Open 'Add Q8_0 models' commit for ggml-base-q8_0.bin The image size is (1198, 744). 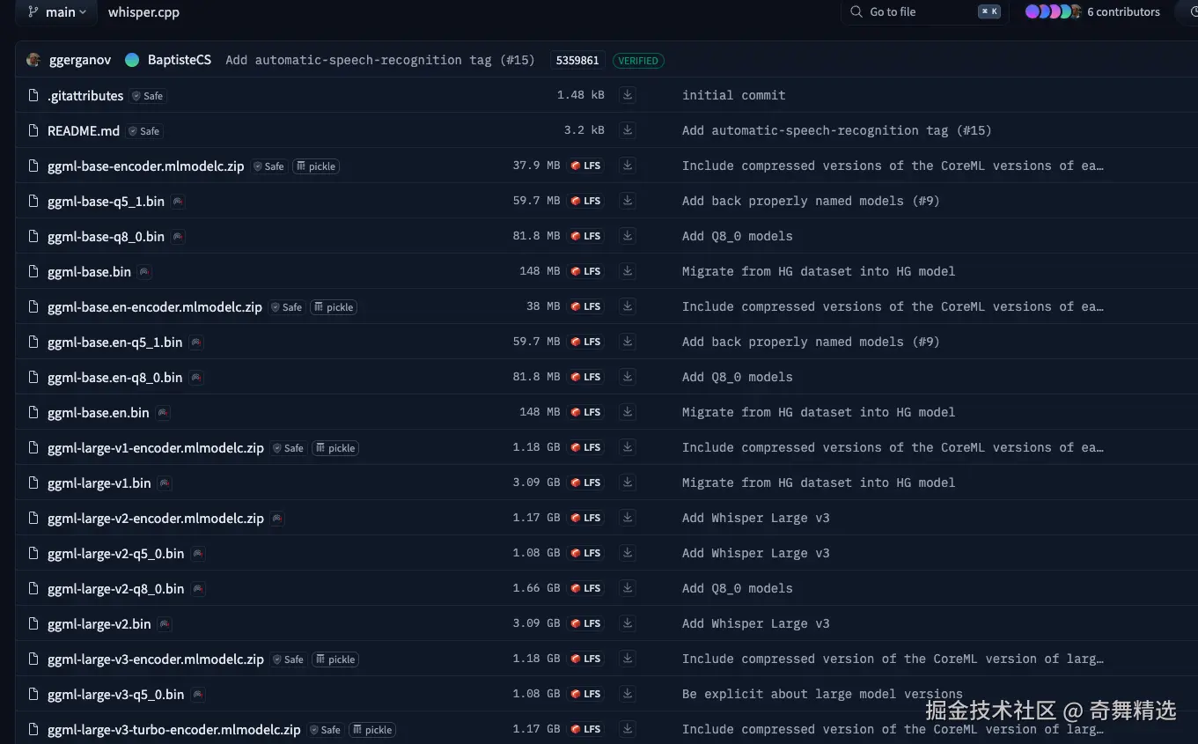coord(738,236)
